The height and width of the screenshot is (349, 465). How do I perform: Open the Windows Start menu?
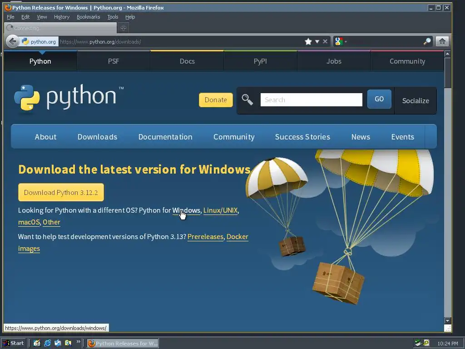pyautogui.click(x=13, y=344)
